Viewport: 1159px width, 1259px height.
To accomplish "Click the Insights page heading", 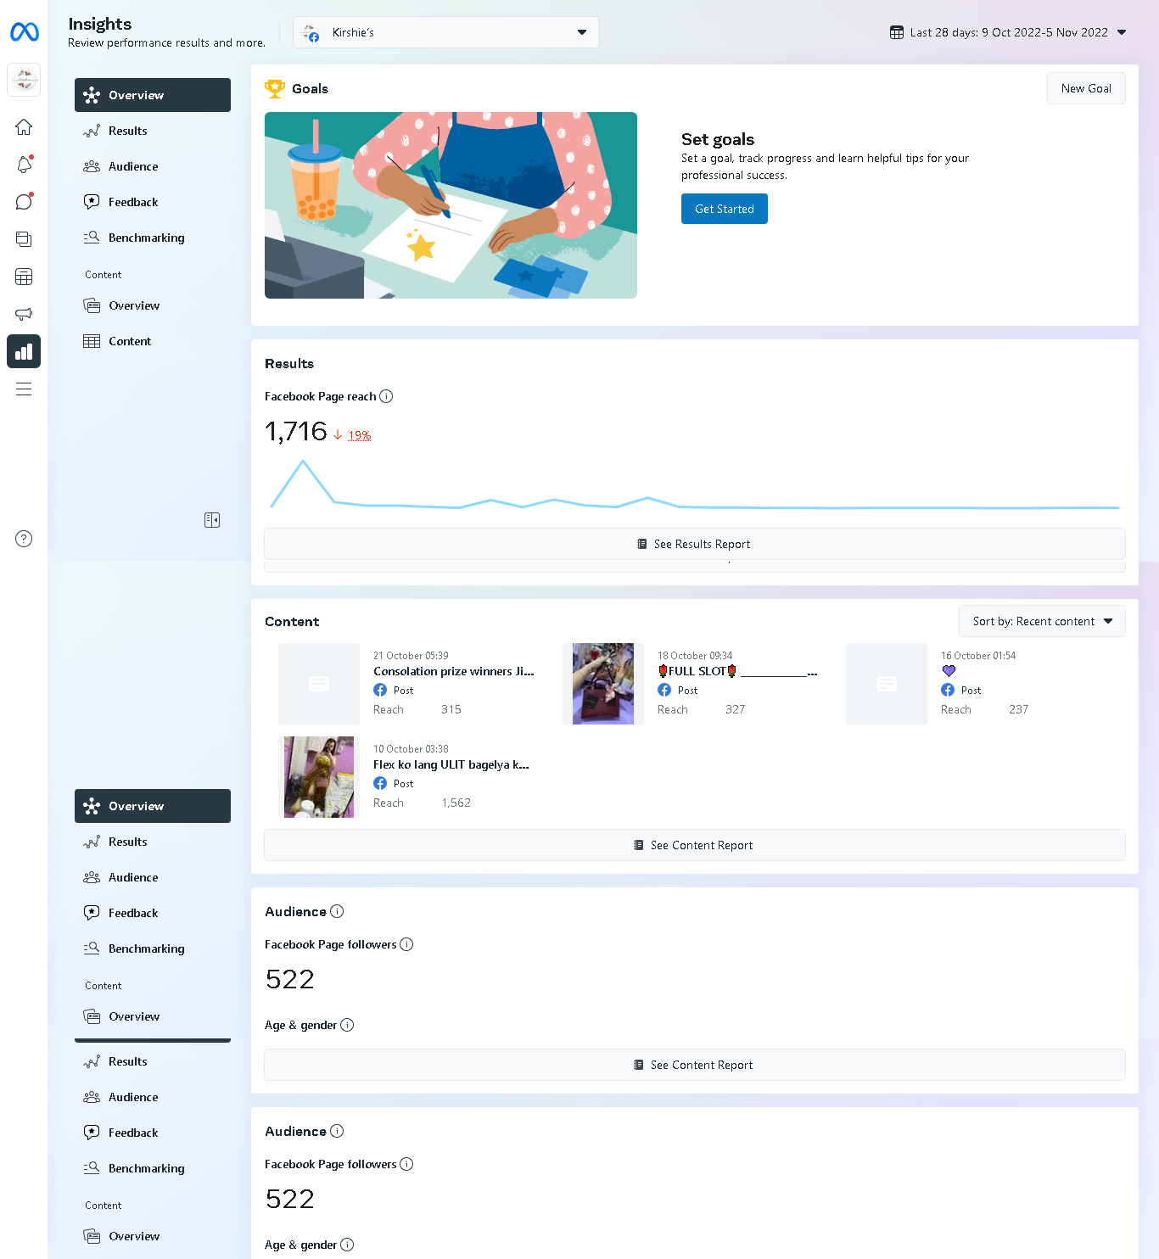I will click(x=100, y=24).
